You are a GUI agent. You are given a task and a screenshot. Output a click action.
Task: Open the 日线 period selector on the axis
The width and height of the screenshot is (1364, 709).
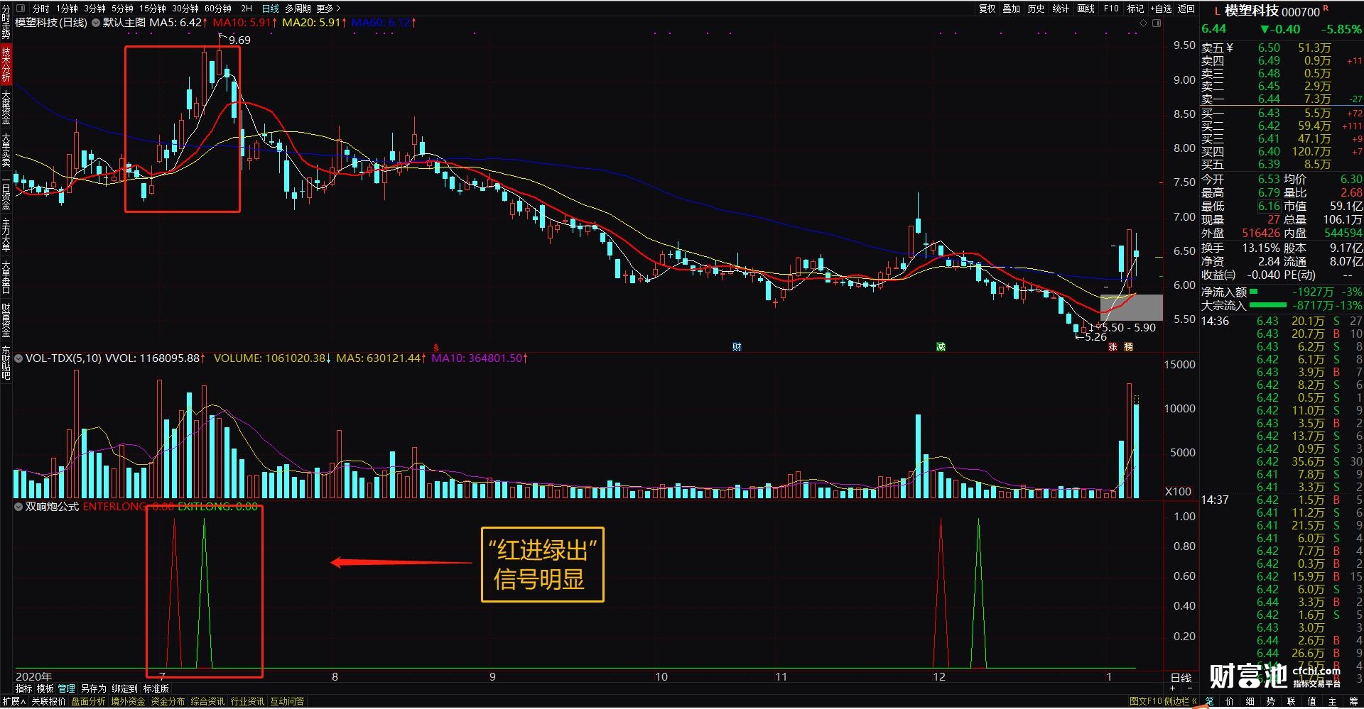(1181, 678)
